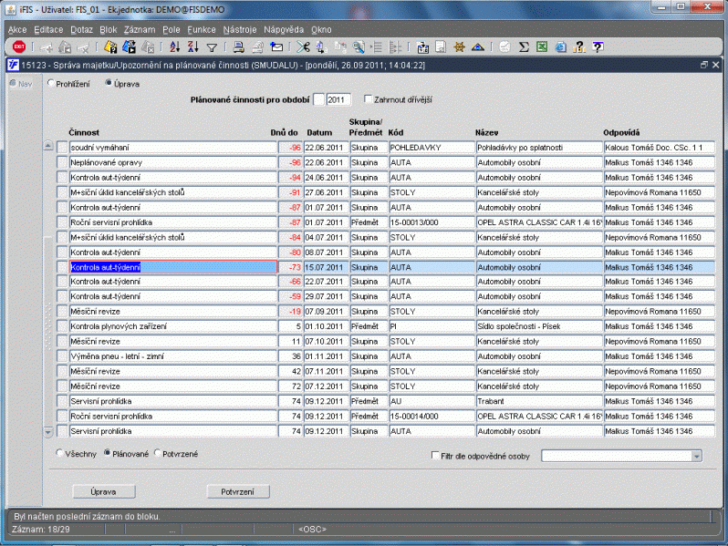
Task: Click the blue triangle icon
Action: (x=478, y=46)
